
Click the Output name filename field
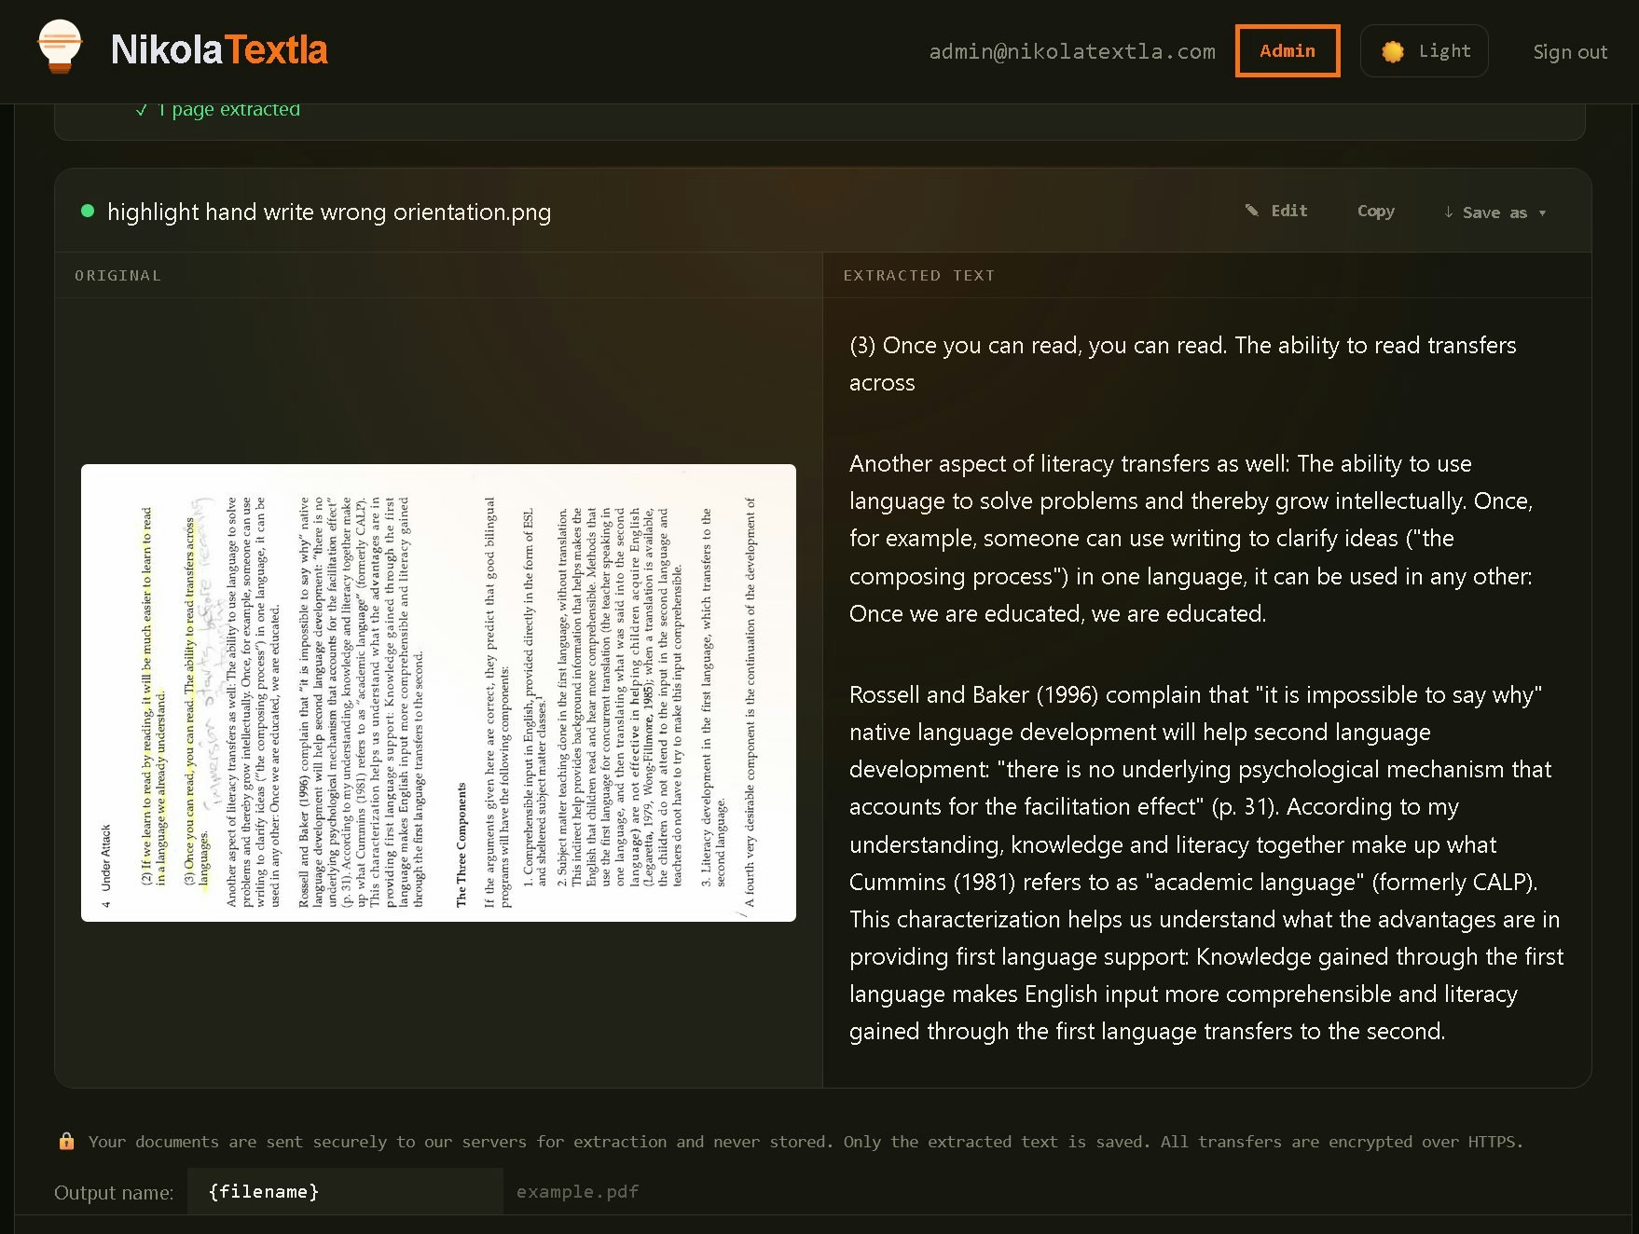pyautogui.click(x=345, y=1191)
